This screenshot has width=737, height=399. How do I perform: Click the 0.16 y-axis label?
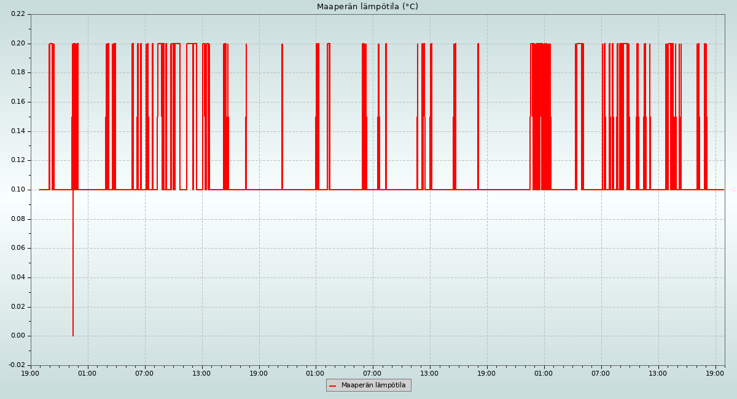pos(18,102)
